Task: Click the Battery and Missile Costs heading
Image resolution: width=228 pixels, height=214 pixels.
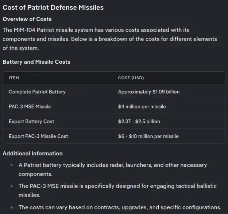Action: tap(36, 62)
